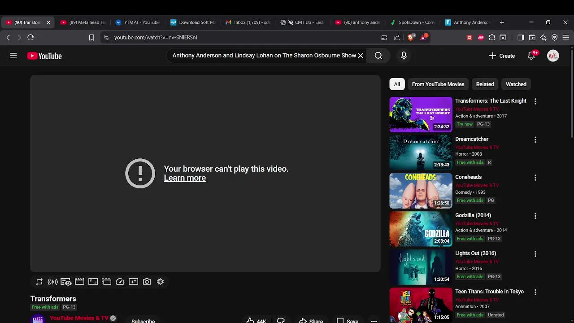Open the Leo AI sparkle icon
This screenshot has width=574, height=323.
pos(544,38)
